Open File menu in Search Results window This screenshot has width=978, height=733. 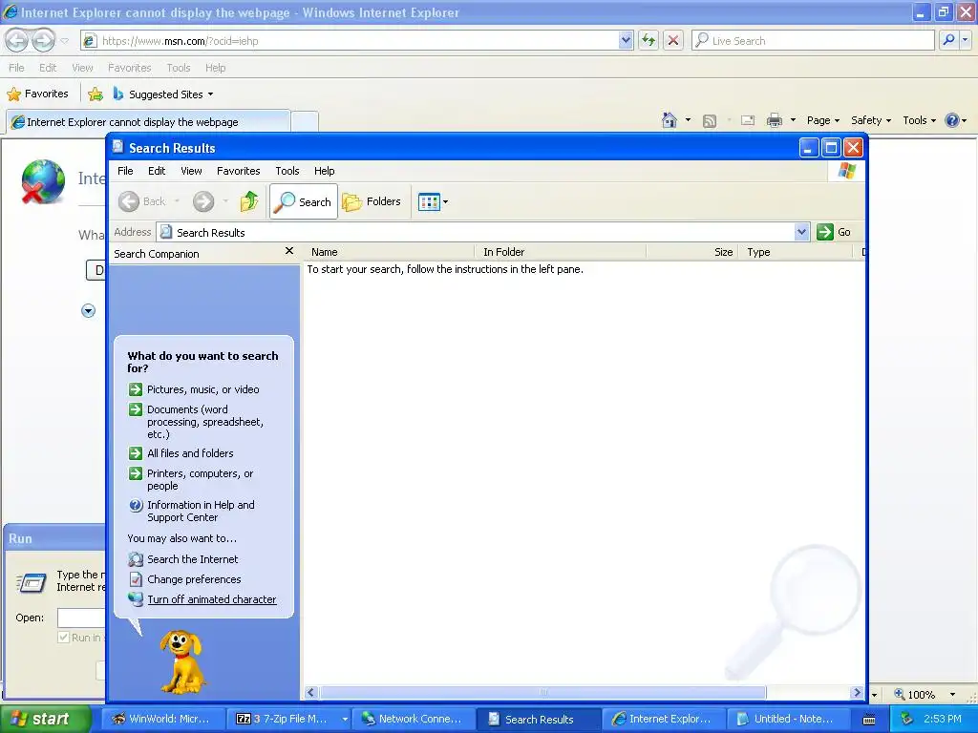tap(125, 171)
